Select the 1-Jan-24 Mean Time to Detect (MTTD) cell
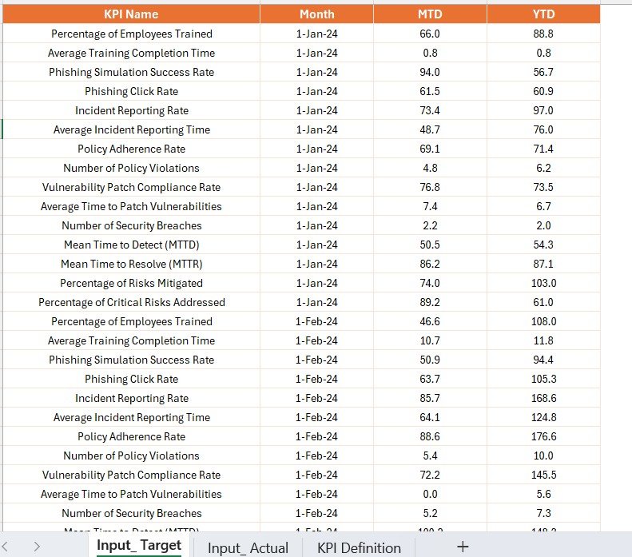 click(x=131, y=245)
